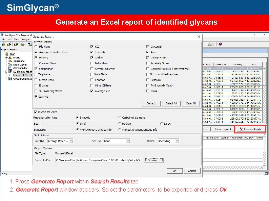The width and height of the screenshot is (269, 201).
Task: Open the View menu
Action: 17,39
